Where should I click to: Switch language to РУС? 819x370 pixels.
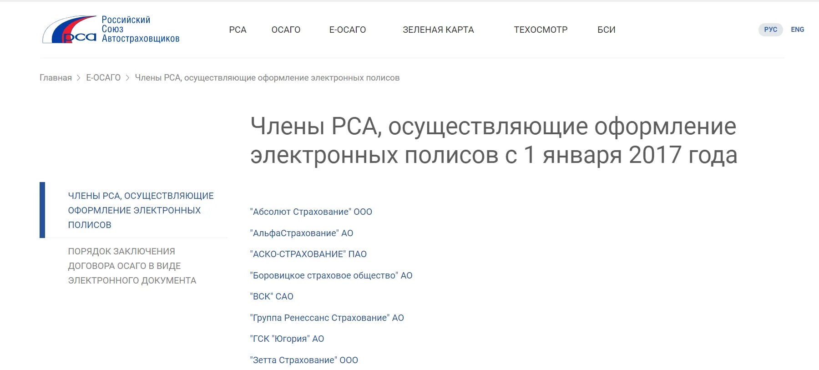(771, 30)
